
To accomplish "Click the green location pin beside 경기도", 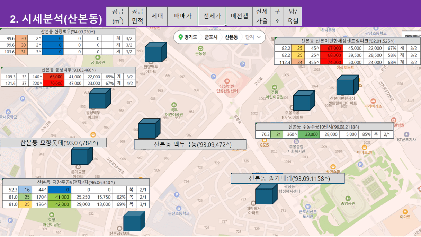I will click(x=180, y=37).
